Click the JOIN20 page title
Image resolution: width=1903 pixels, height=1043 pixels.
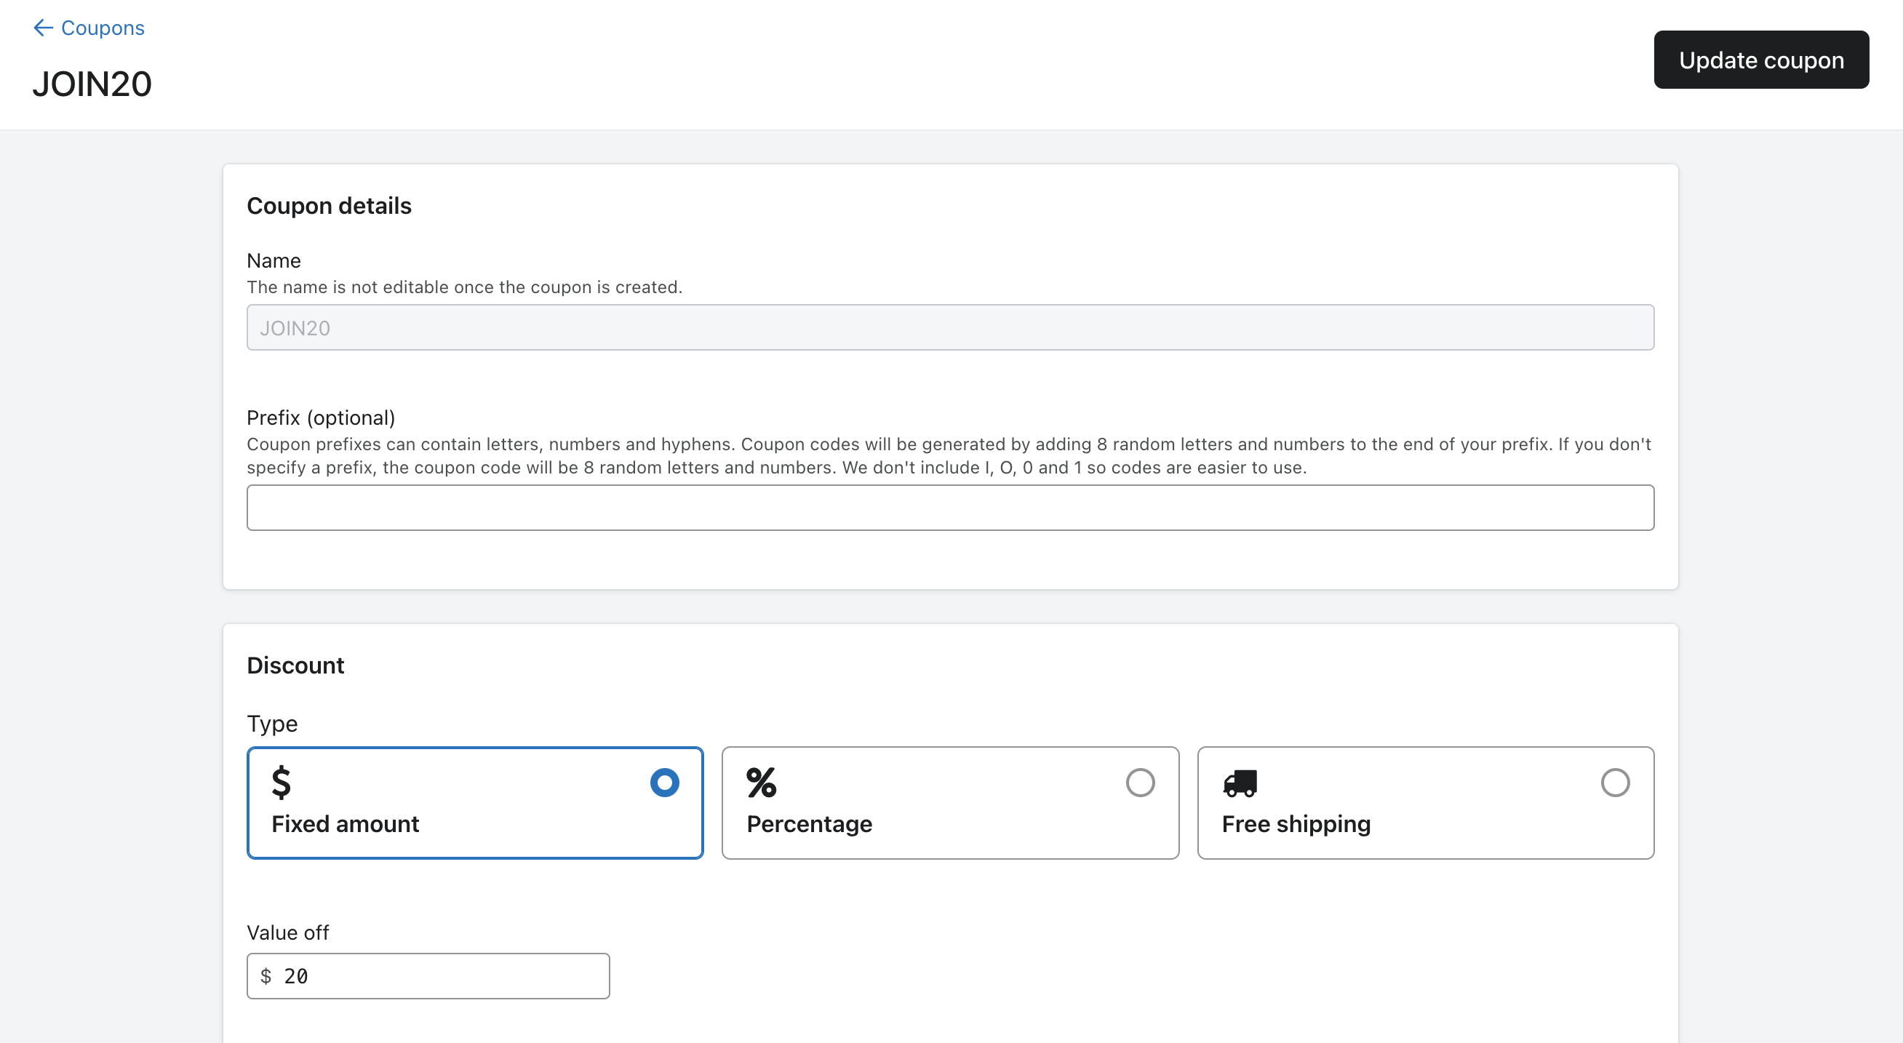click(x=92, y=84)
